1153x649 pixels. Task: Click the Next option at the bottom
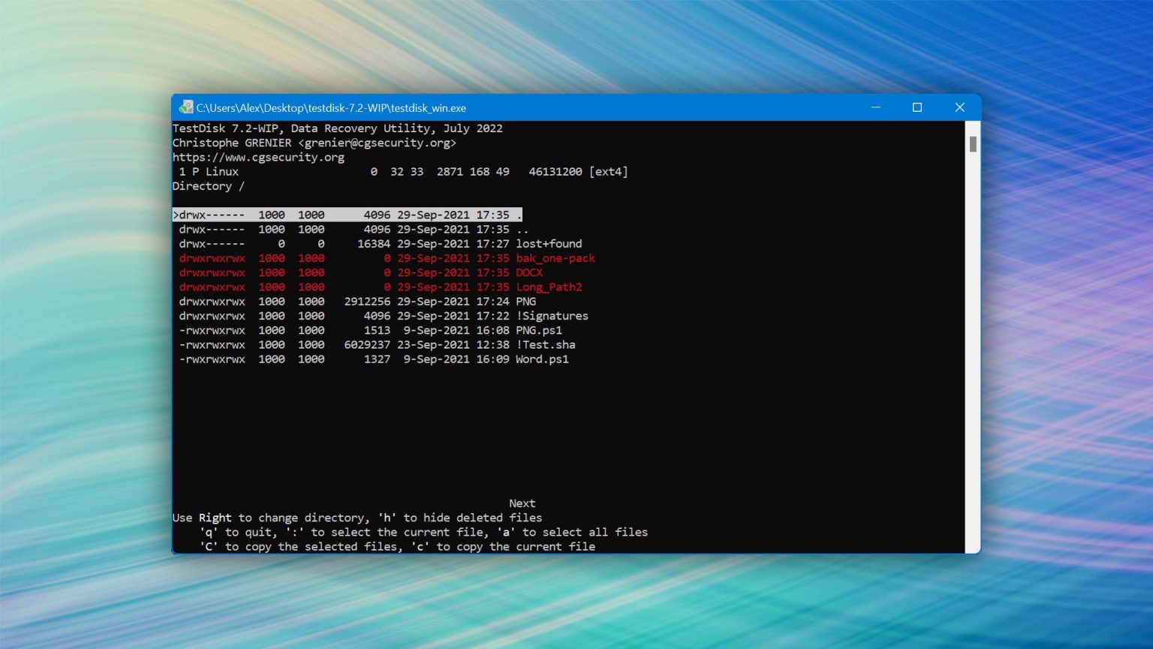522,503
